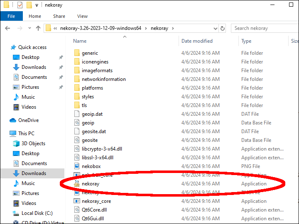Click nekoray-3.26-2023-12-09-windows64 in the address path
The height and width of the screenshot is (224, 299).
pyautogui.click(x=100, y=28)
